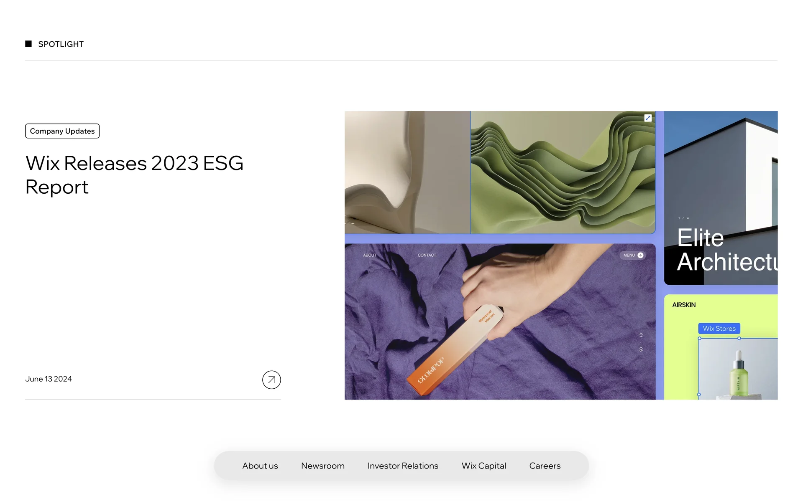Go to About us in the bottom navigation
Screen dimensions: 803x501
pos(260,466)
